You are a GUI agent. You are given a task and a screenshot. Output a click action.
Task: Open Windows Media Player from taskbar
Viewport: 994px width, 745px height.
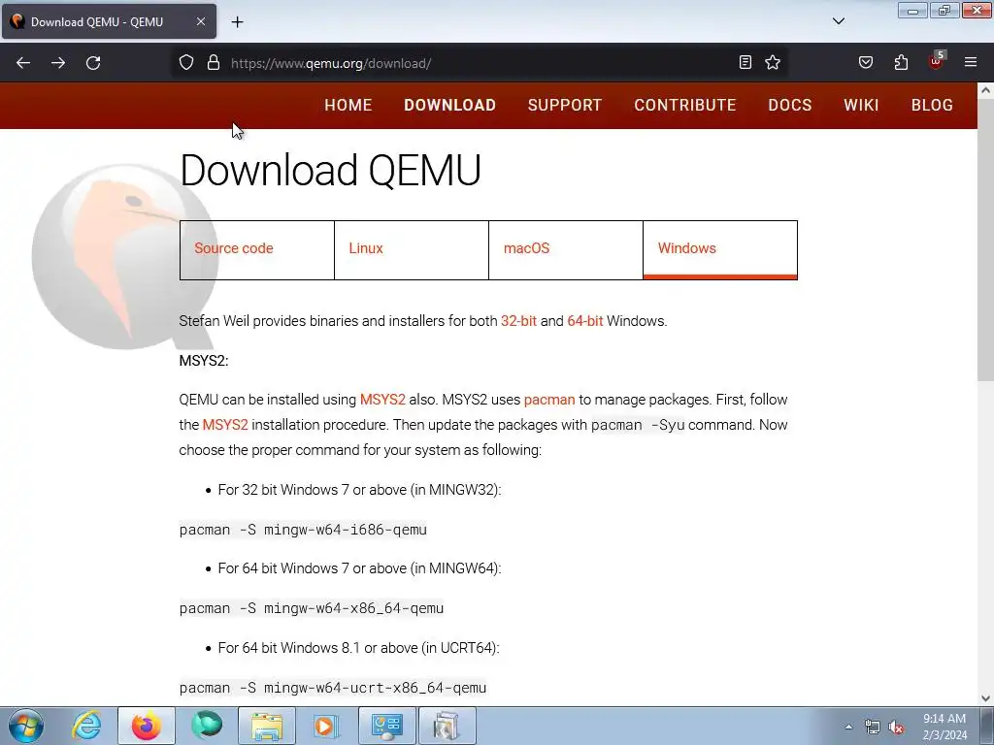pyautogui.click(x=326, y=726)
